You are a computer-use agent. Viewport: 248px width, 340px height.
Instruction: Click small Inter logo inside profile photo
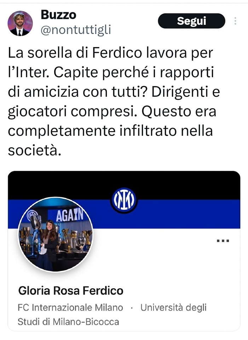tap(32, 216)
